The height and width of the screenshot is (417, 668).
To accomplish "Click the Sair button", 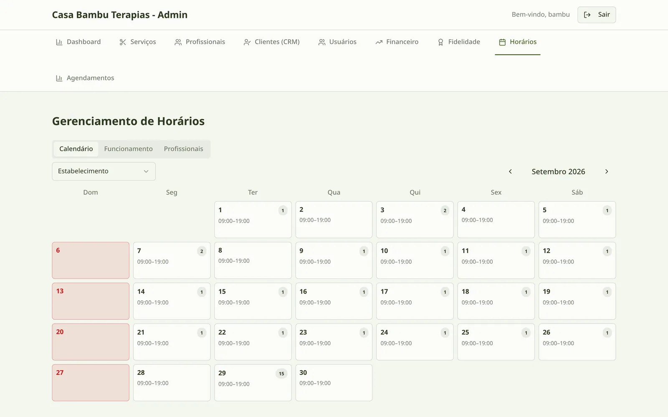I will (597, 15).
